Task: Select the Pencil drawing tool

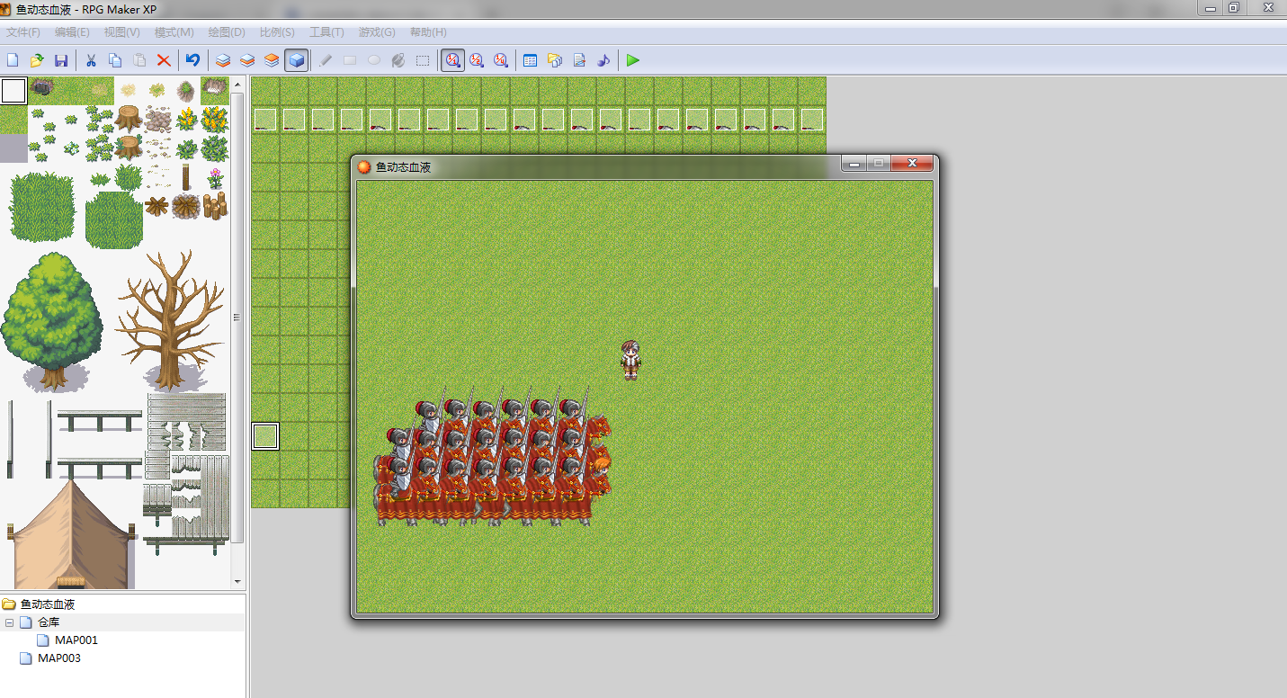Action: coord(326,60)
